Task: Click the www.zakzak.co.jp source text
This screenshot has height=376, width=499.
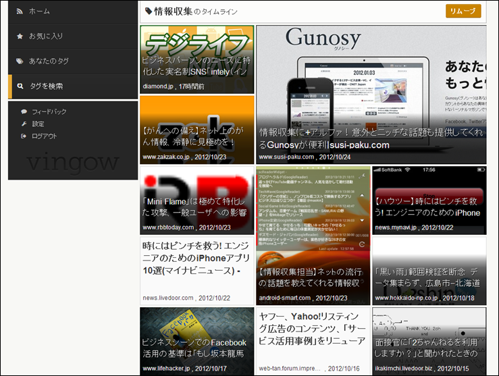Action: pos(166,157)
